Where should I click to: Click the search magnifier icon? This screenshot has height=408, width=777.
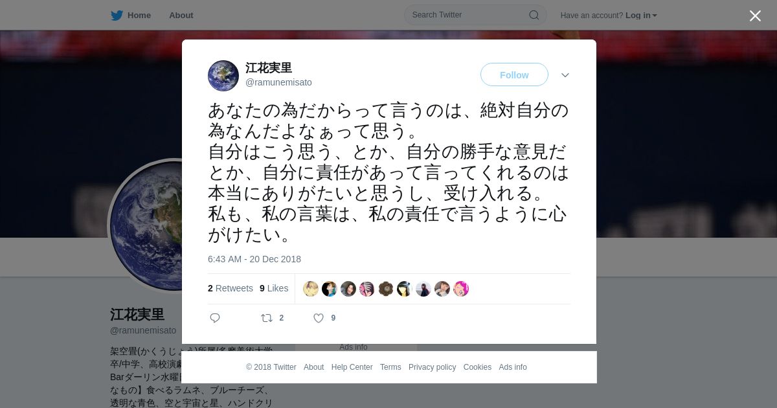click(x=534, y=15)
